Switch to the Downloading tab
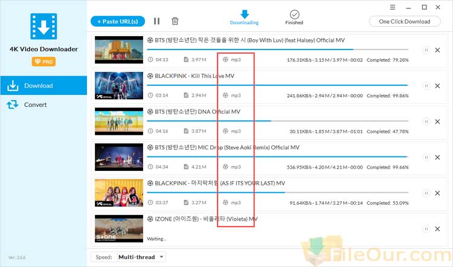 click(245, 18)
